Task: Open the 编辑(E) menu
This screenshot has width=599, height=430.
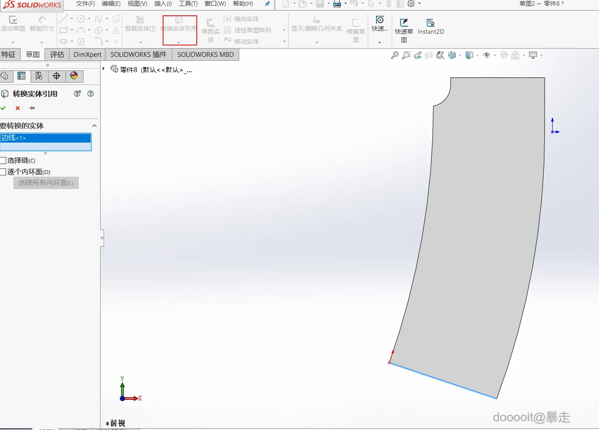Action: click(111, 3)
